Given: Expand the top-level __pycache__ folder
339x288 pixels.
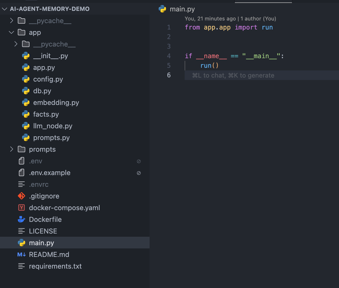Looking at the screenshot, I should (11, 21).
